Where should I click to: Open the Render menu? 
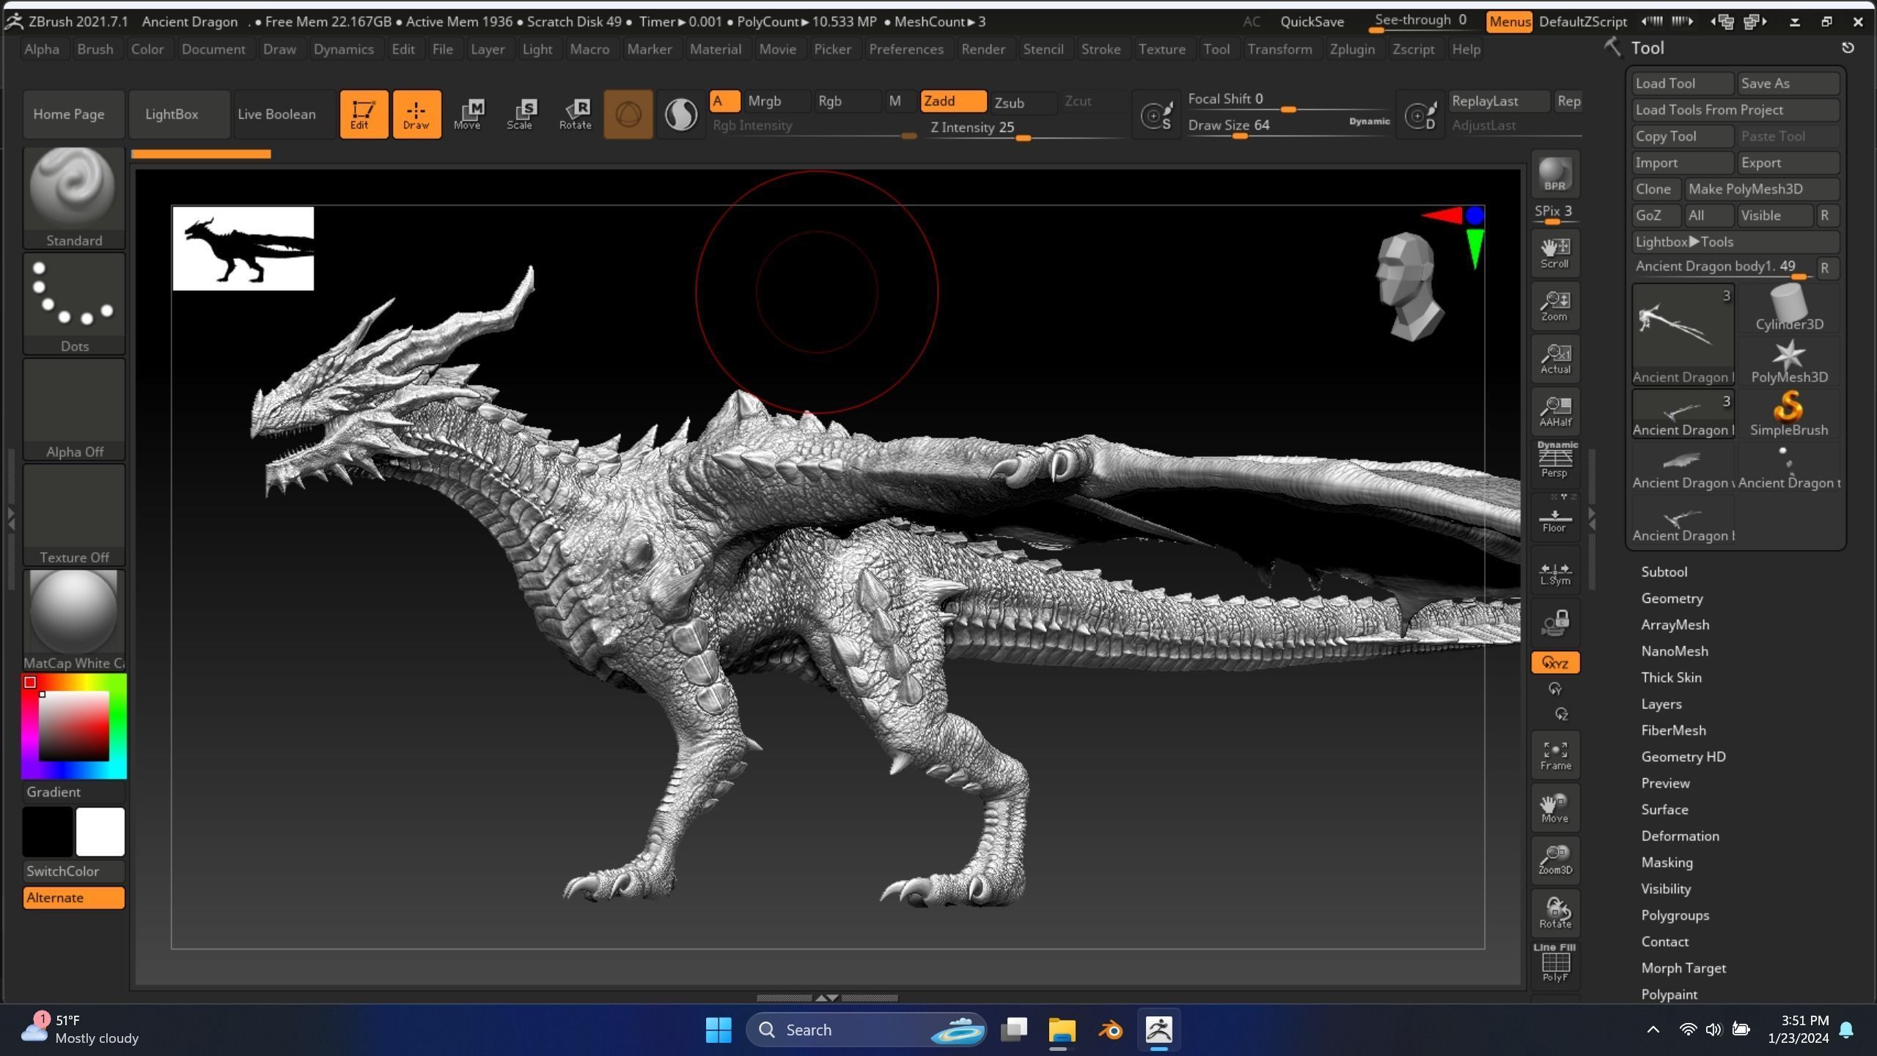(982, 49)
